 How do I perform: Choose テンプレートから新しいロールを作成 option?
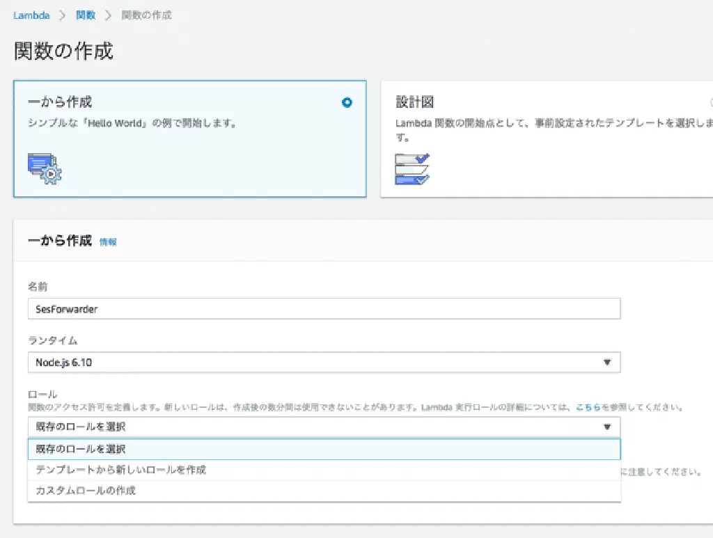click(121, 470)
